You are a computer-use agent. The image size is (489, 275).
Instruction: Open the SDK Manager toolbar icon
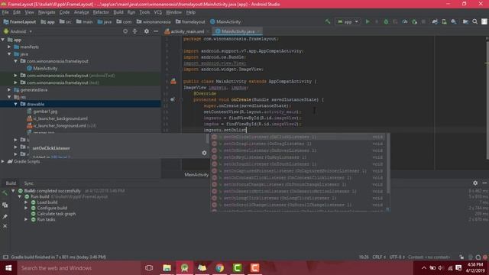point(454,21)
